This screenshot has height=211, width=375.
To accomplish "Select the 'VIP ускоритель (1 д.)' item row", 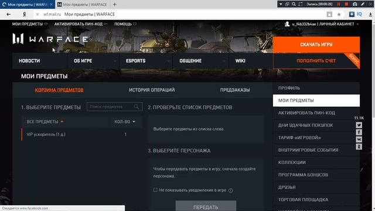I will coord(81,134).
